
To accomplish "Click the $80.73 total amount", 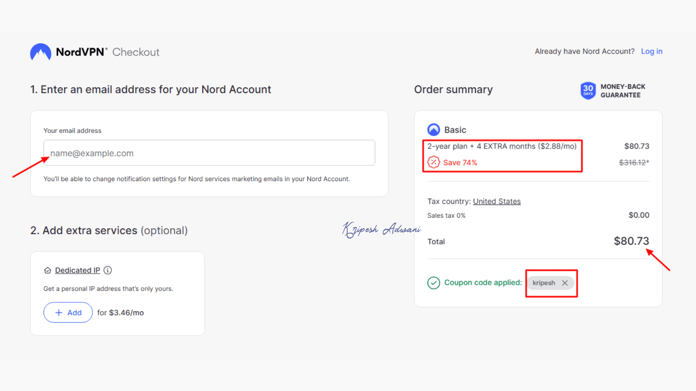I will [631, 241].
